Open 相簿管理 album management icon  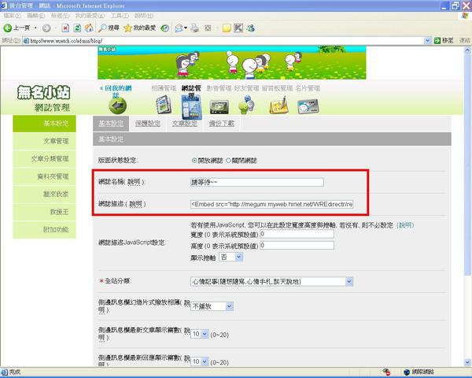pos(164,105)
